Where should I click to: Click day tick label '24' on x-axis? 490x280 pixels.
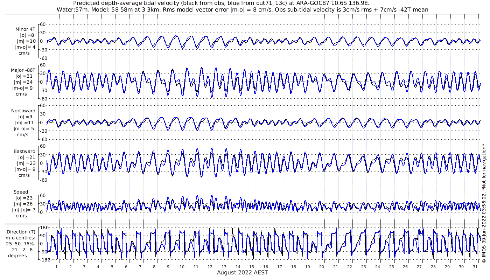coord(377,267)
